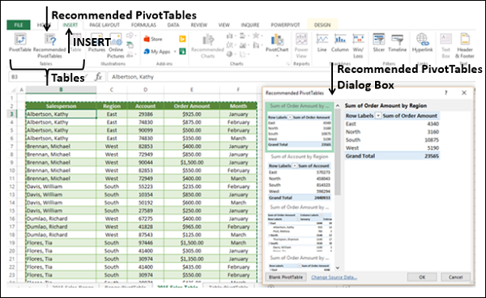Select cell Flores, Tia in row 19
486x298 pixels.
61,243
